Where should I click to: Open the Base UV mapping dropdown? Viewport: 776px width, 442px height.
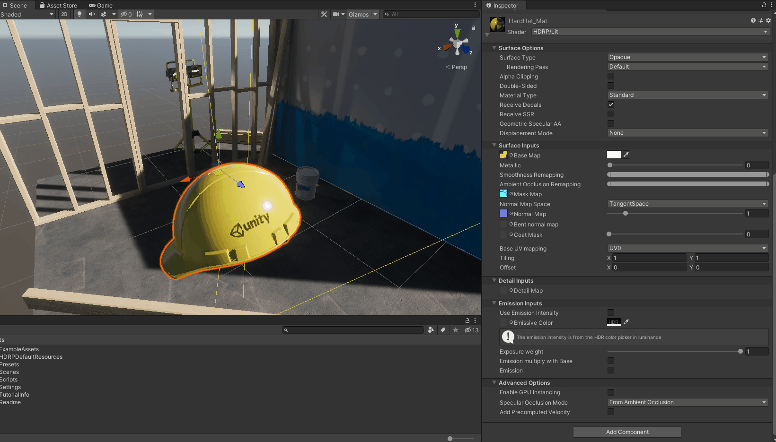pos(688,248)
